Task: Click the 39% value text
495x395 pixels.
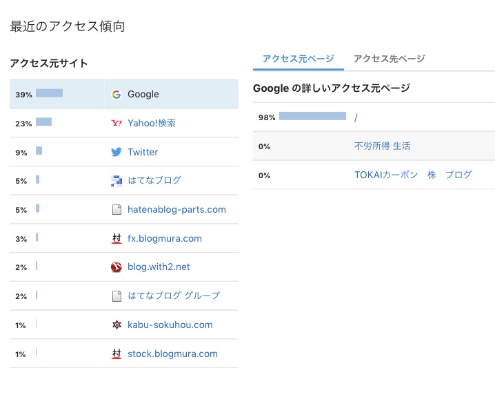Action: click(23, 95)
